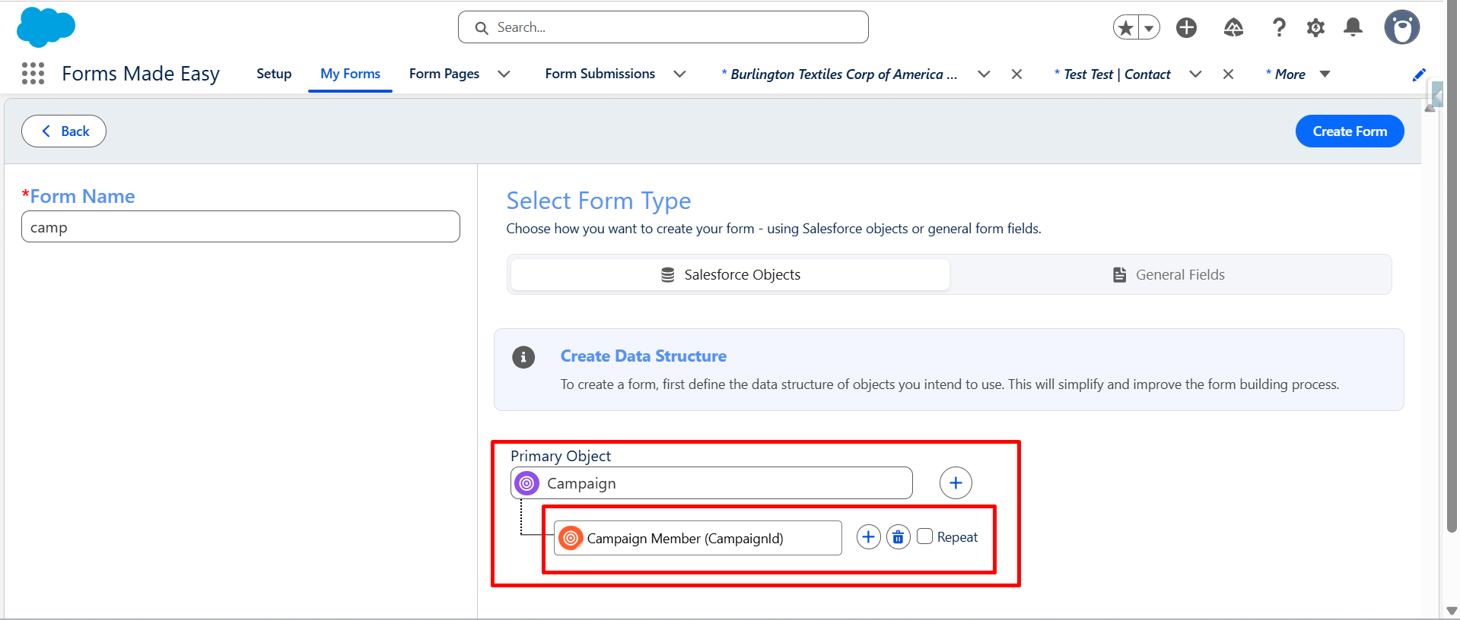Open the Salesforce Help question mark
The height and width of the screenshot is (620, 1460).
(1279, 28)
